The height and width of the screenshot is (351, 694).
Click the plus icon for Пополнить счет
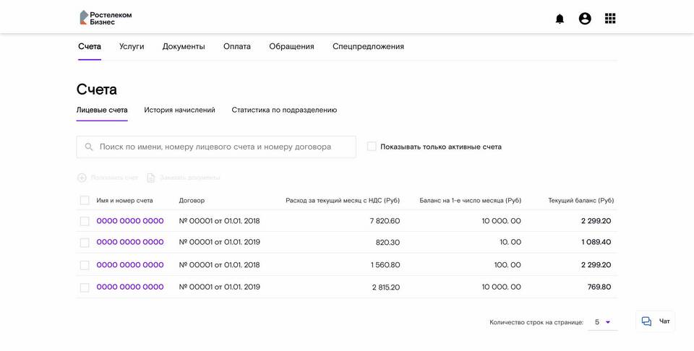(x=82, y=178)
